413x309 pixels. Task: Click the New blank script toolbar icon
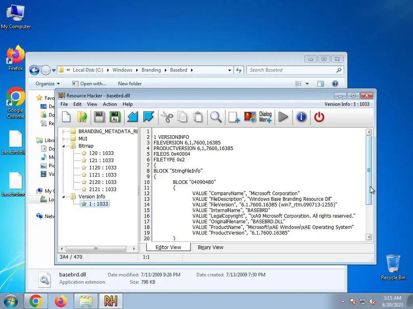[x=66, y=117]
